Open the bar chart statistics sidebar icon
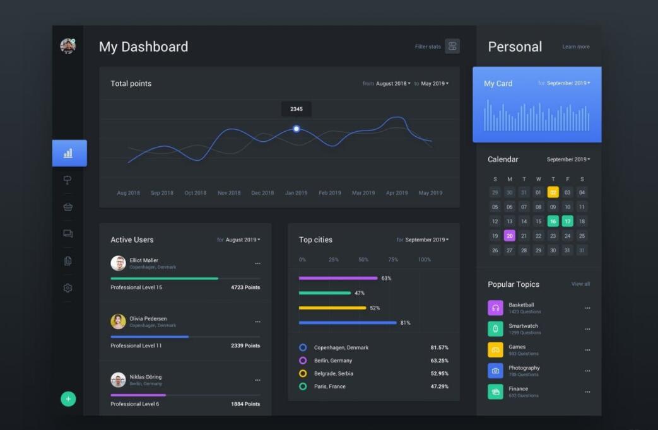Screen dimensions: 658x430 (x=68, y=153)
